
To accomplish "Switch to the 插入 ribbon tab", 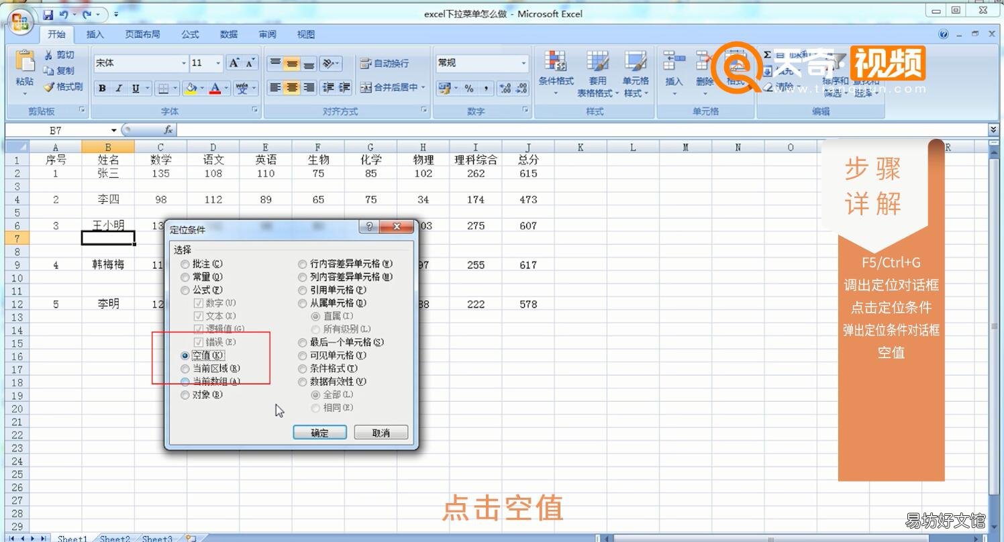I will (x=95, y=34).
